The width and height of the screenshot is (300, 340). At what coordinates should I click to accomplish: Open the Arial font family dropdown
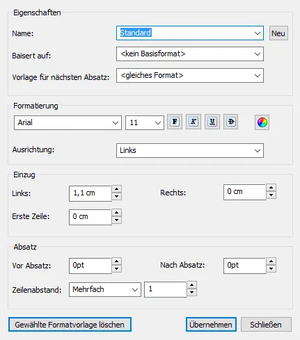[x=116, y=122]
